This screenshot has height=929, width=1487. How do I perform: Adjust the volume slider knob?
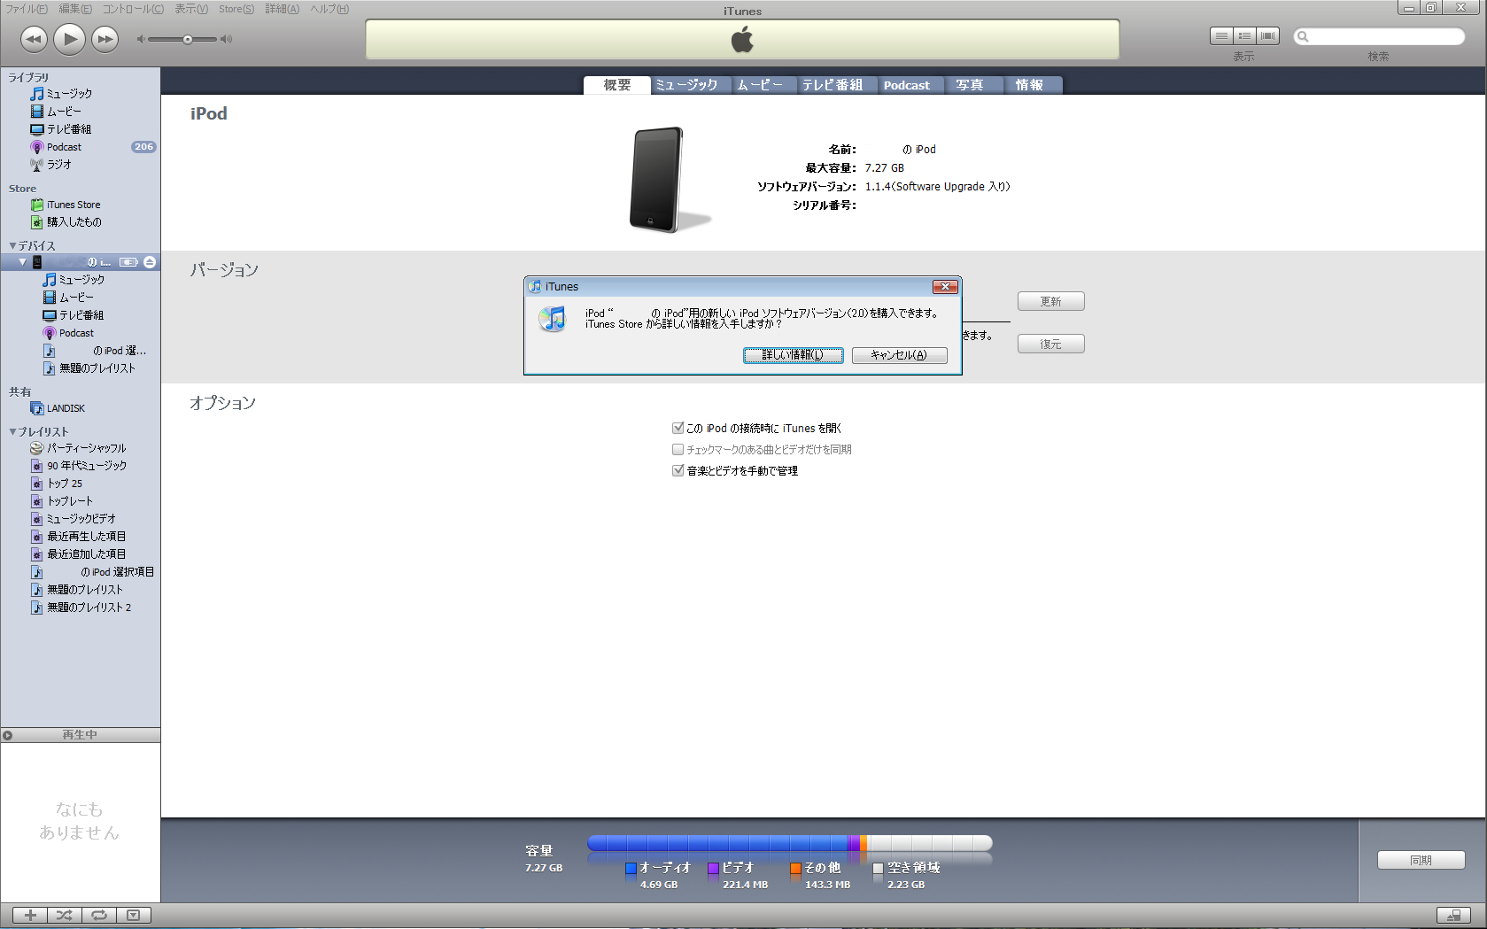pos(187,39)
